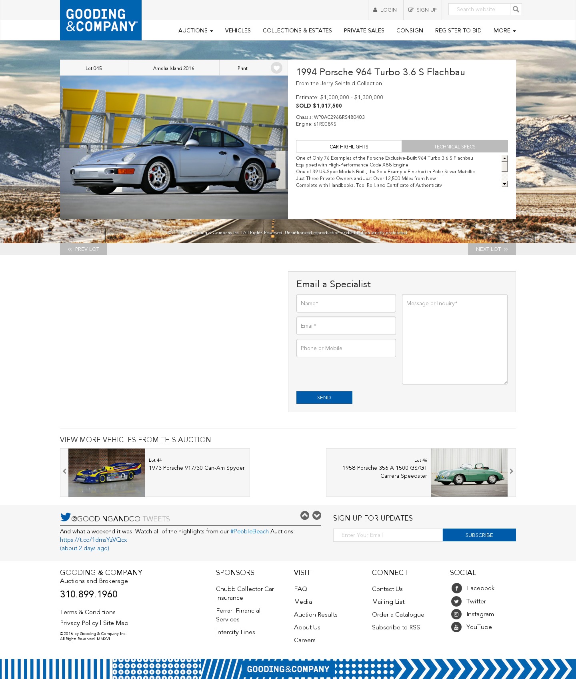Open Consign menu item
The width and height of the screenshot is (576, 679).
(410, 30)
